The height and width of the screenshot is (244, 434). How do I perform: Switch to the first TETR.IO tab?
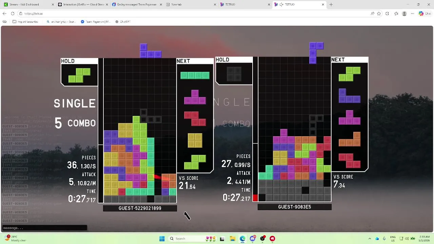(x=245, y=4)
